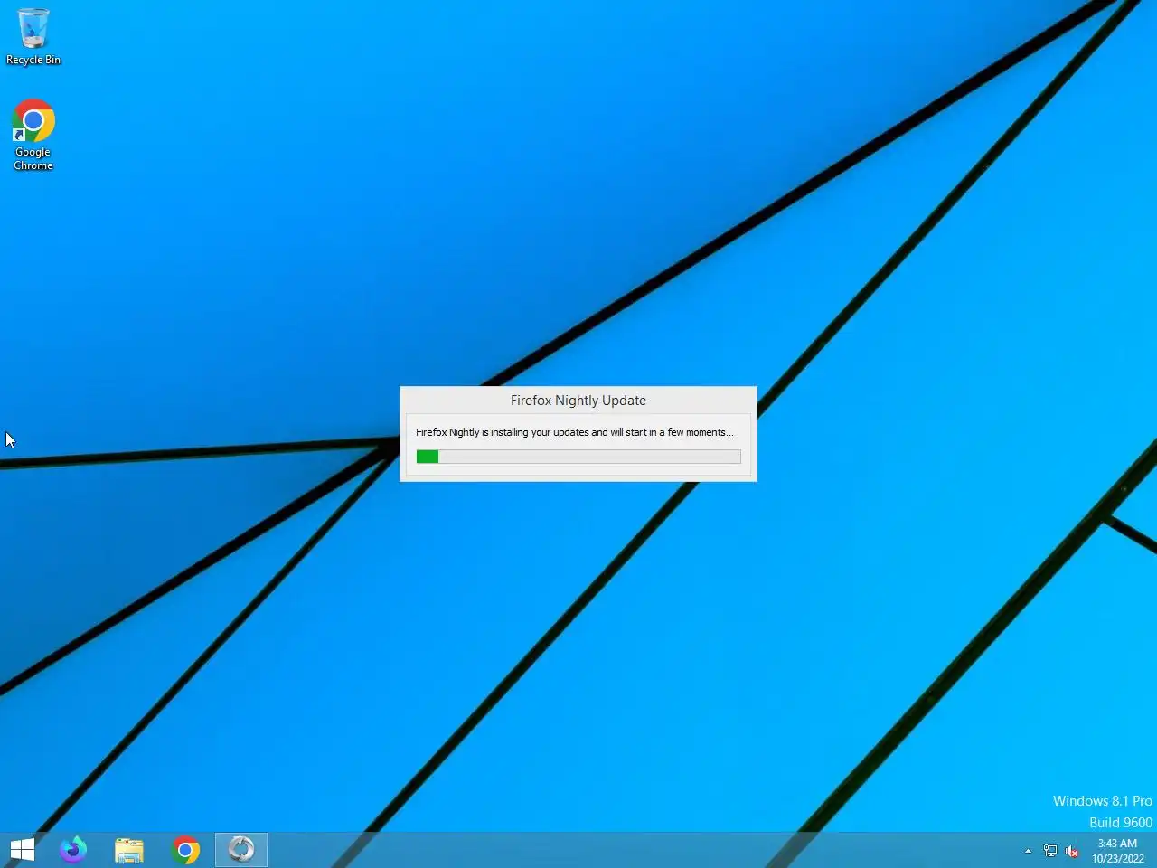
Task: Open the Recycle Bin desktop icon
Action: click(33, 36)
